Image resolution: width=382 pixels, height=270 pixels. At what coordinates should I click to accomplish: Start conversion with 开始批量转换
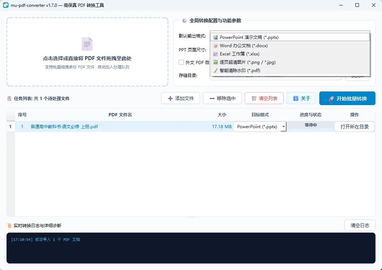tap(347, 98)
